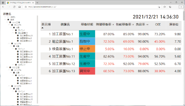Collapse the 全体 tree node chevron

[5, 20]
